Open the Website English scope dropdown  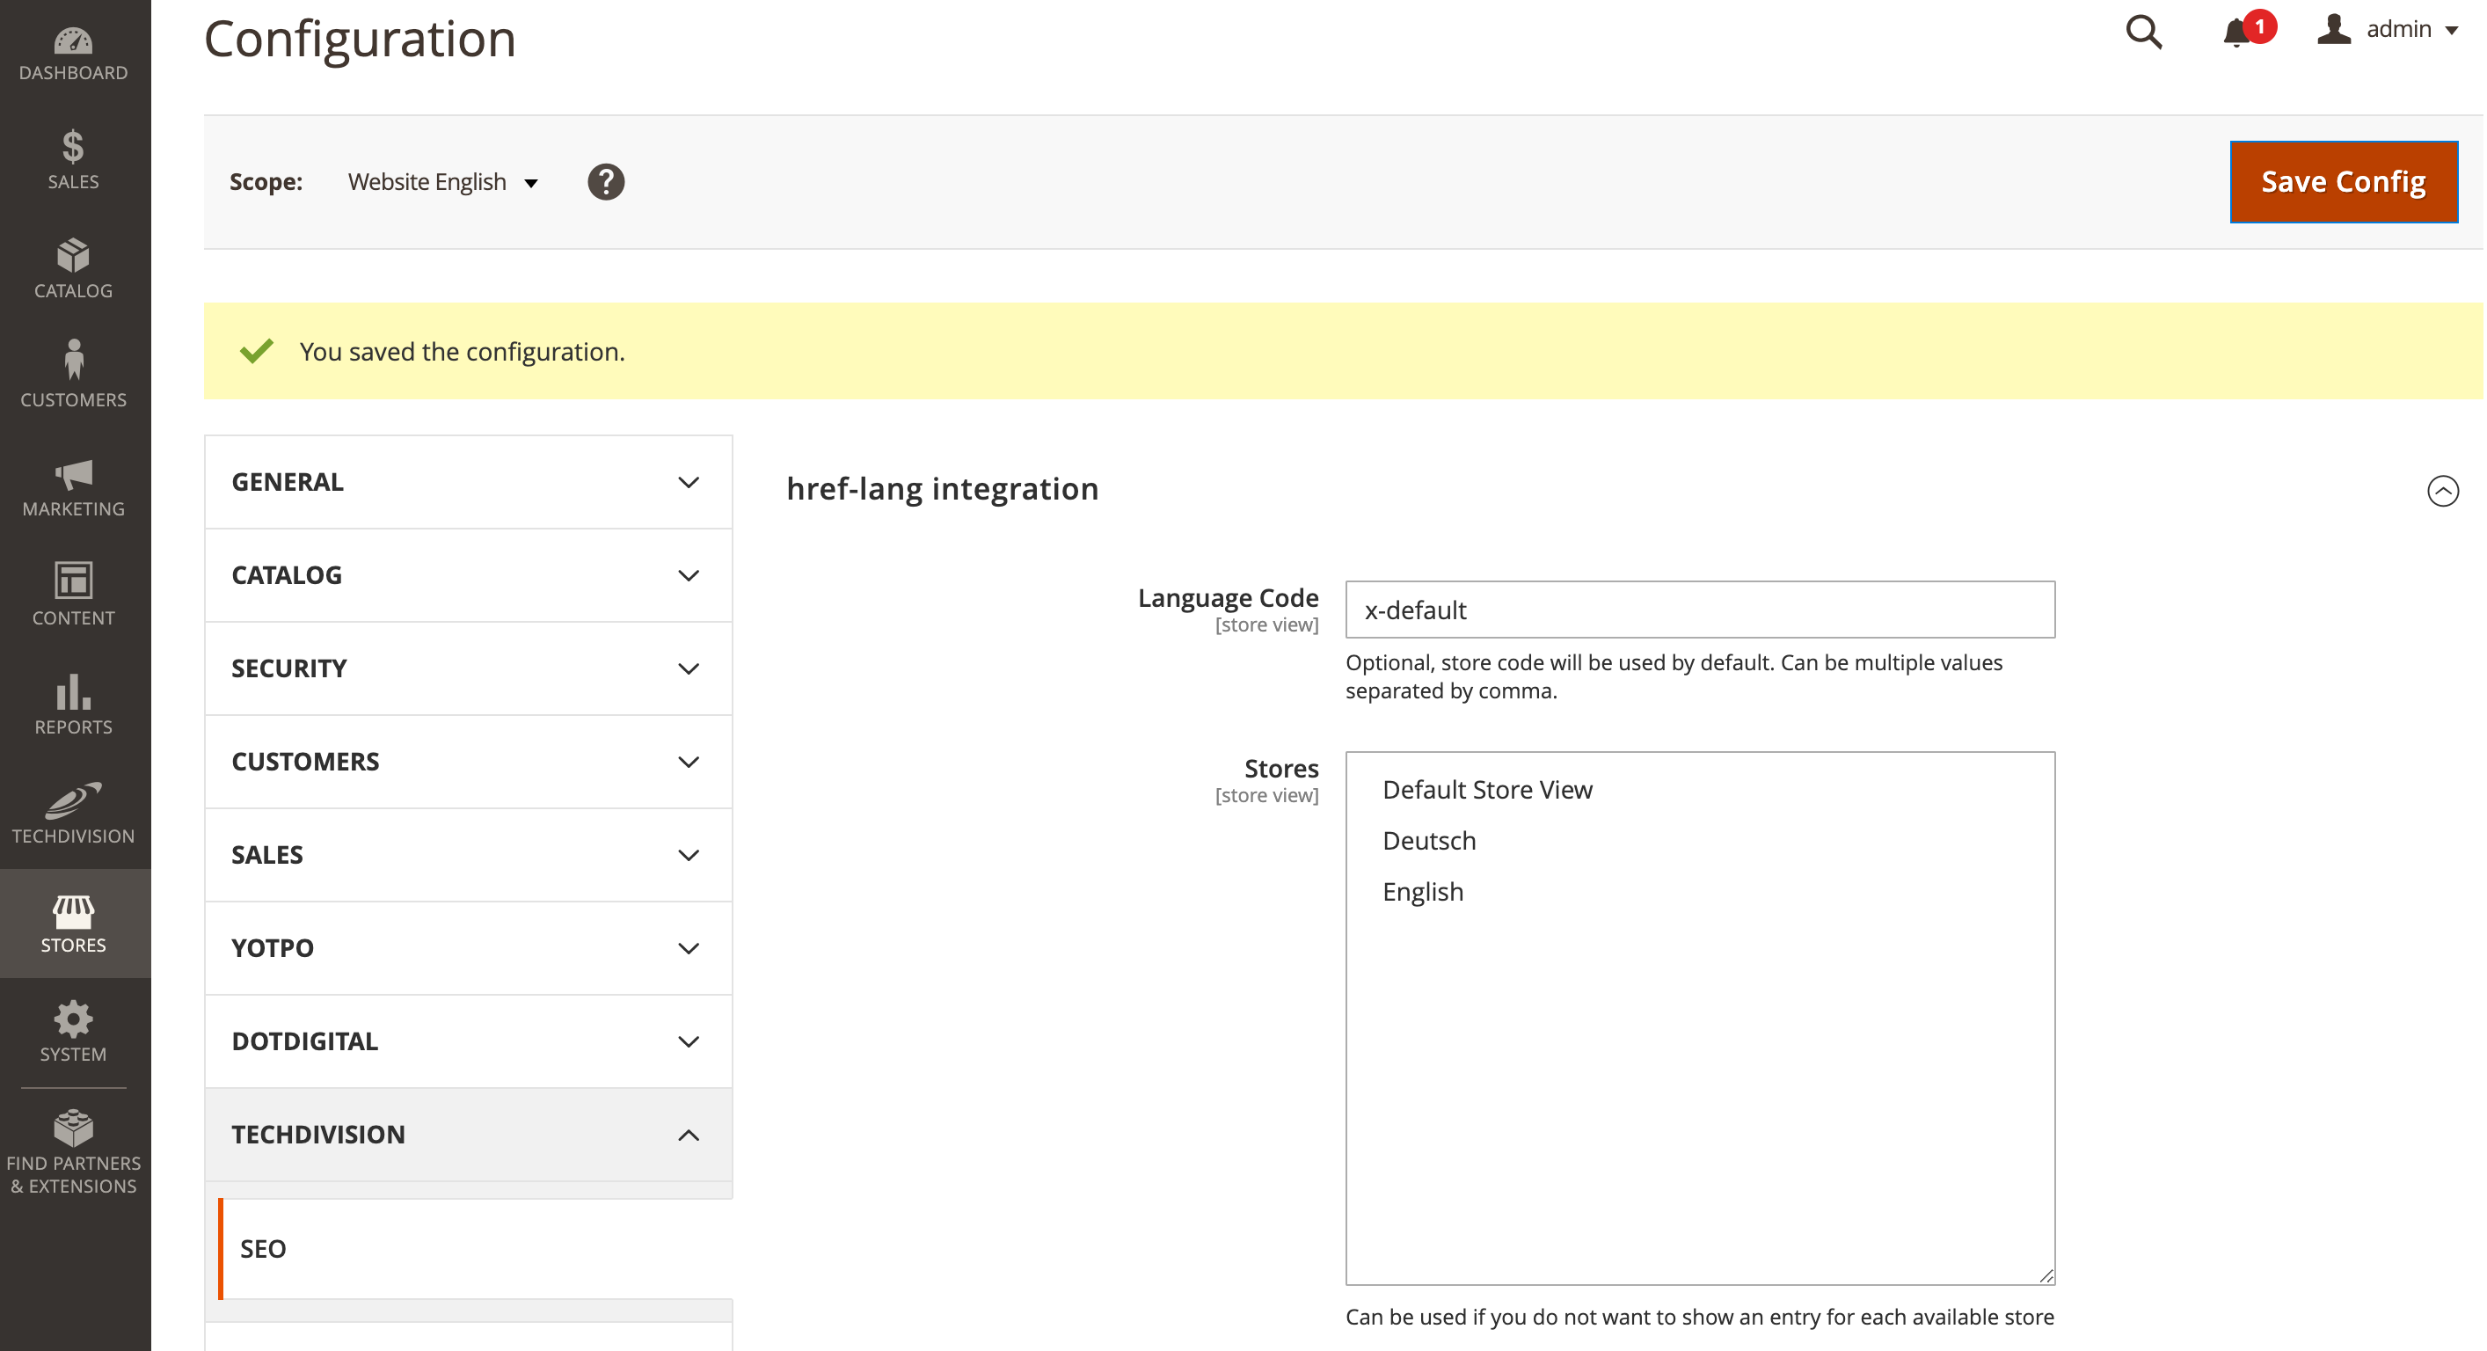click(442, 181)
